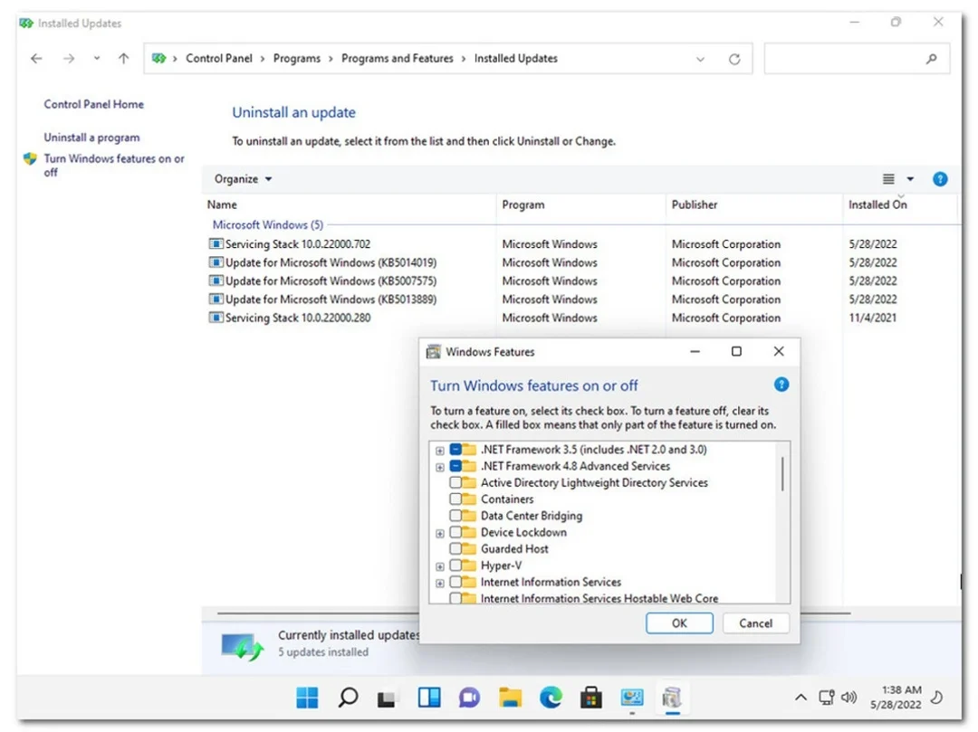The height and width of the screenshot is (732, 978).
Task: Sort by the Installed On column header
Action: click(877, 205)
